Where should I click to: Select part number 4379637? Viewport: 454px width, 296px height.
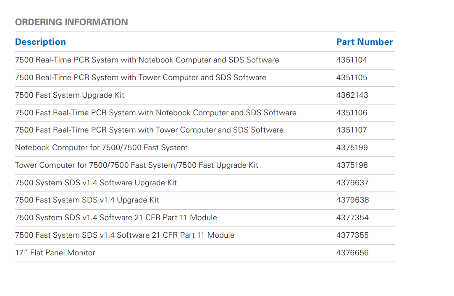[x=352, y=183]
